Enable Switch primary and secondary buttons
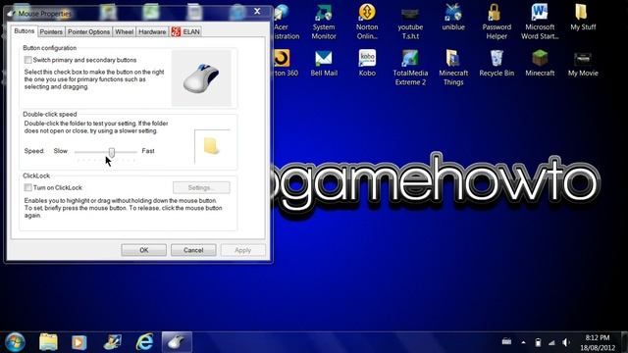The image size is (628, 353). click(x=28, y=60)
